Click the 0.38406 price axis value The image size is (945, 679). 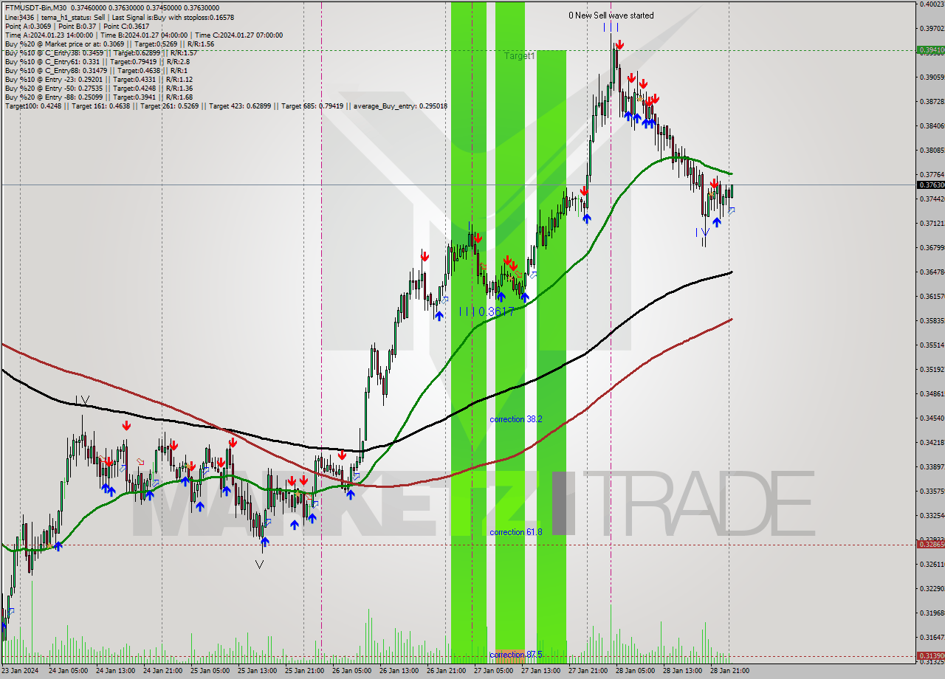pos(932,125)
